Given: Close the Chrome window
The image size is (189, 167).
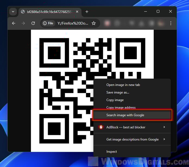Looking at the screenshot, I should [171, 12].
